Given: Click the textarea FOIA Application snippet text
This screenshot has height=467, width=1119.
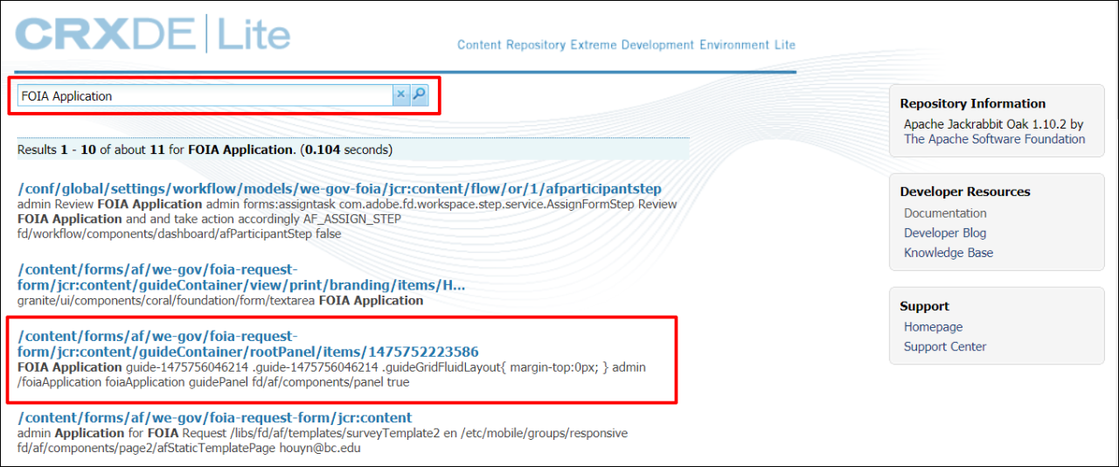Looking at the screenshot, I should pyautogui.click(x=220, y=300).
